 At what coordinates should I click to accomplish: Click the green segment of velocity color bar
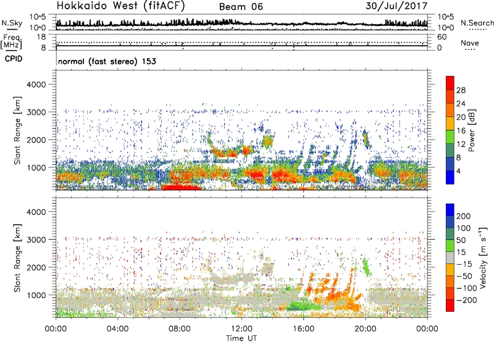[450, 246]
